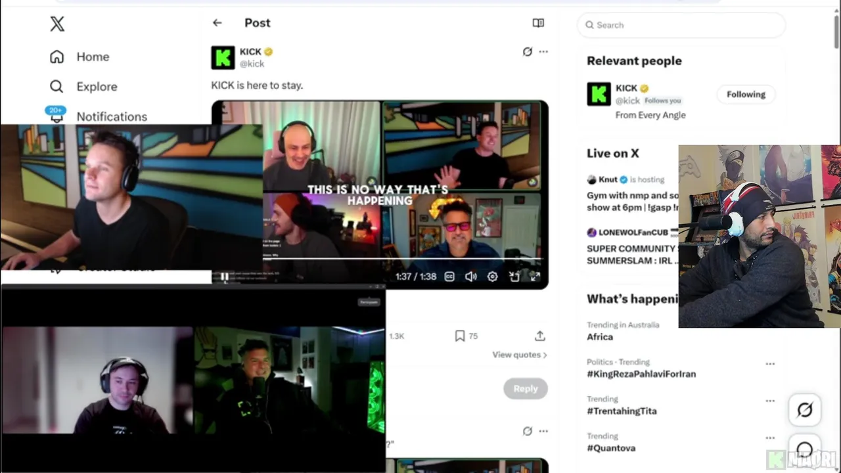Click the Grok icon on the second post
This screenshot has height=473, width=841.
click(527, 431)
